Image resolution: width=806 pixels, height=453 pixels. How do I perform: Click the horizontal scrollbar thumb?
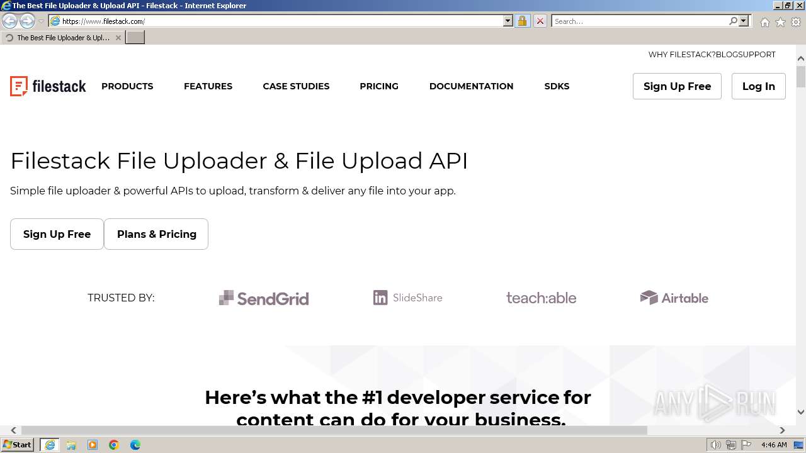pyautogui.click(x=334, y=430)
